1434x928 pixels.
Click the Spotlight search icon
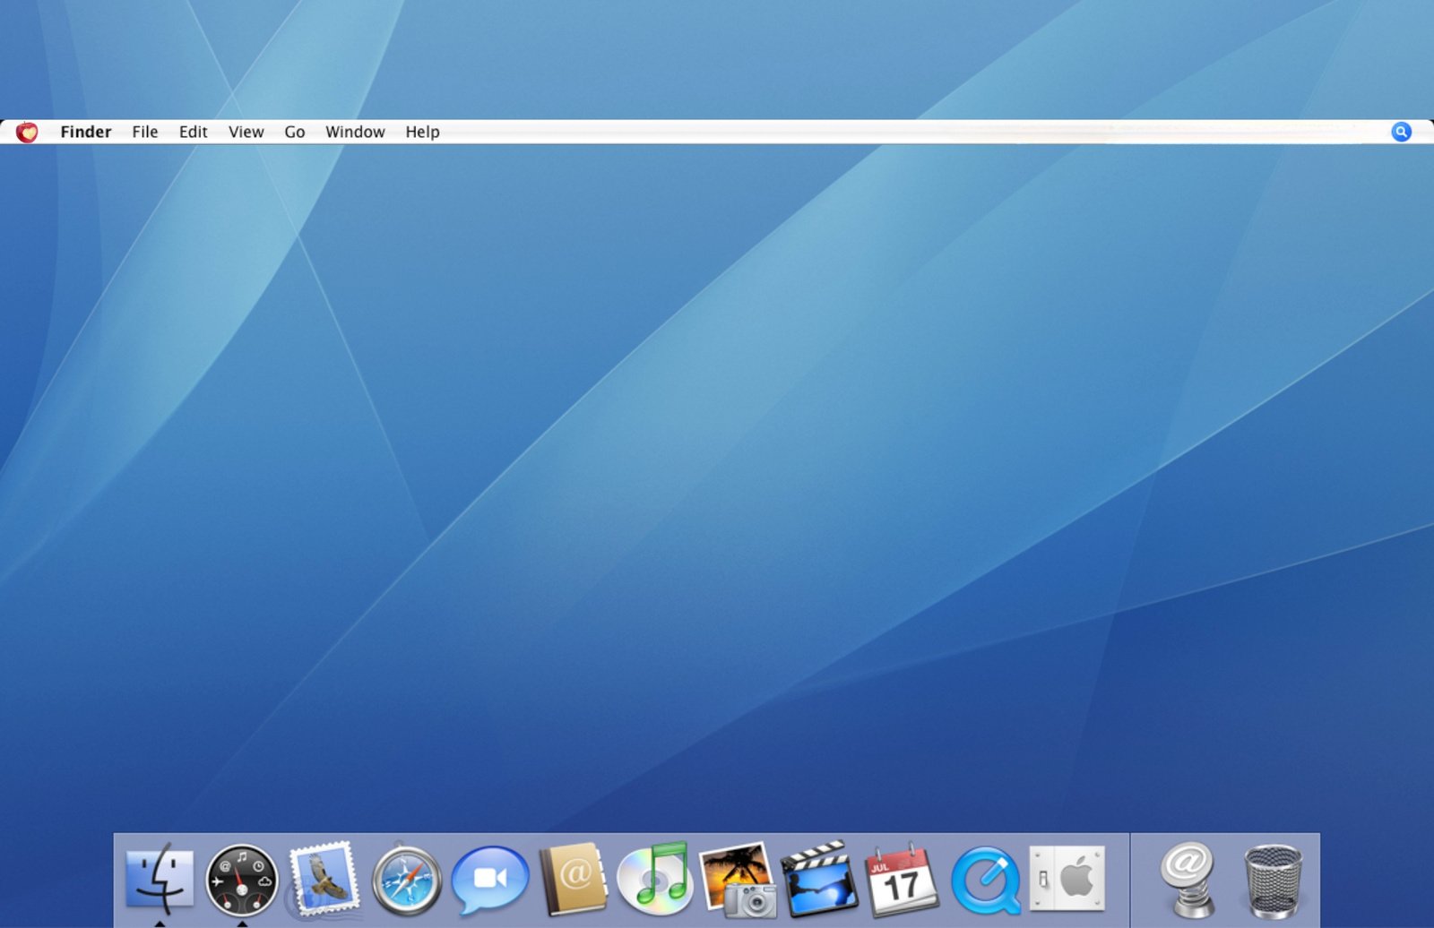1401,132
